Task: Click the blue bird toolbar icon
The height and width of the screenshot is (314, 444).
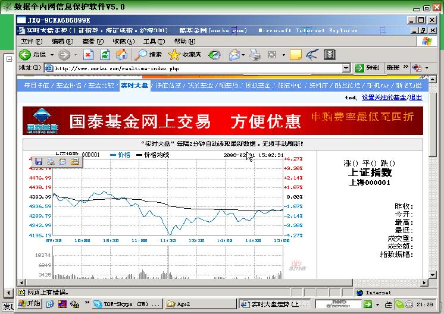Action: pyautogui.click(x=312, y=55)
